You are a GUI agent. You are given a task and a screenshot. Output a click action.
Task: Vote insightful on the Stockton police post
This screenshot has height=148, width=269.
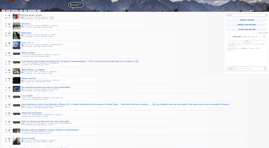[x=6, y=130]
